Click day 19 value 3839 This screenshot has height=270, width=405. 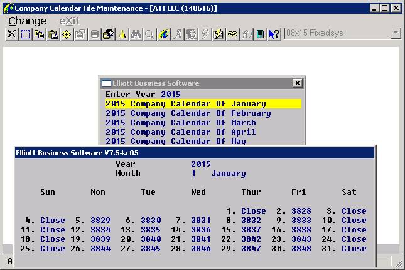click(x=100, y=239)
